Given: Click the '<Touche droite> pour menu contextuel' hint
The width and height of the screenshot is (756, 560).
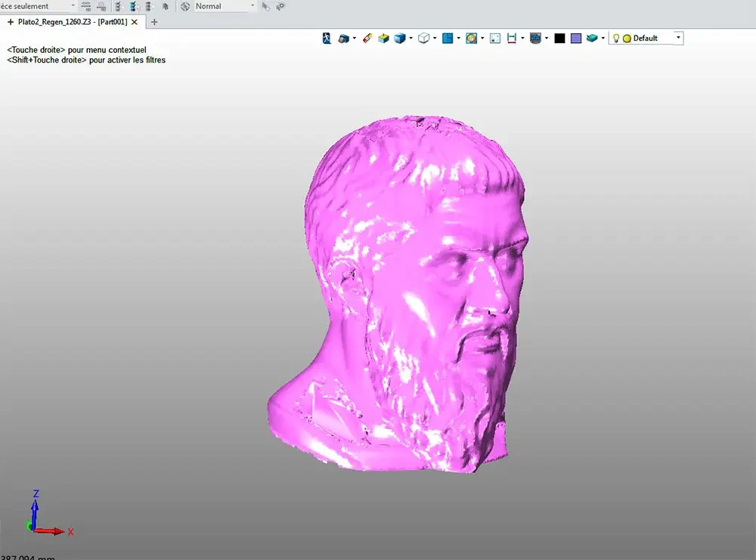Looking at the screenshot, I should click(76, 50).
